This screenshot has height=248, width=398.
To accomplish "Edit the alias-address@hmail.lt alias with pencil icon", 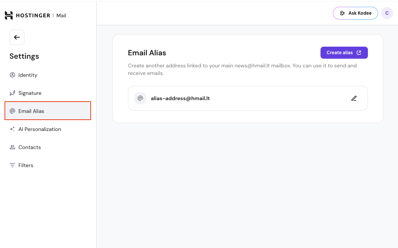I will (354, 98).
